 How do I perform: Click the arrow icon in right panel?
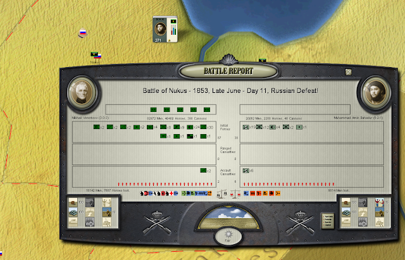tap(363, 222)
